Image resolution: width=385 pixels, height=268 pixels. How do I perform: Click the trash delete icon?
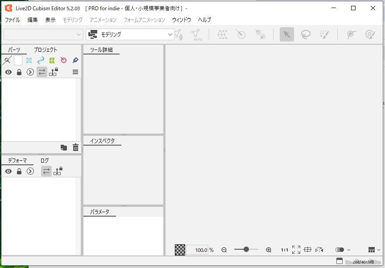click(x=75, y=147)
